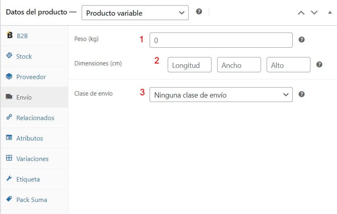Click the Proveedor layers icon
337x214 pixels.
(9, 76)
